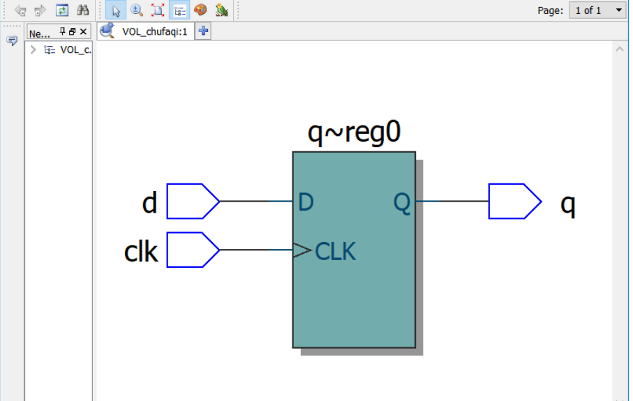Click the green refresh icon in toolbar
Viewport: 633px width, 401px height.
62,10
